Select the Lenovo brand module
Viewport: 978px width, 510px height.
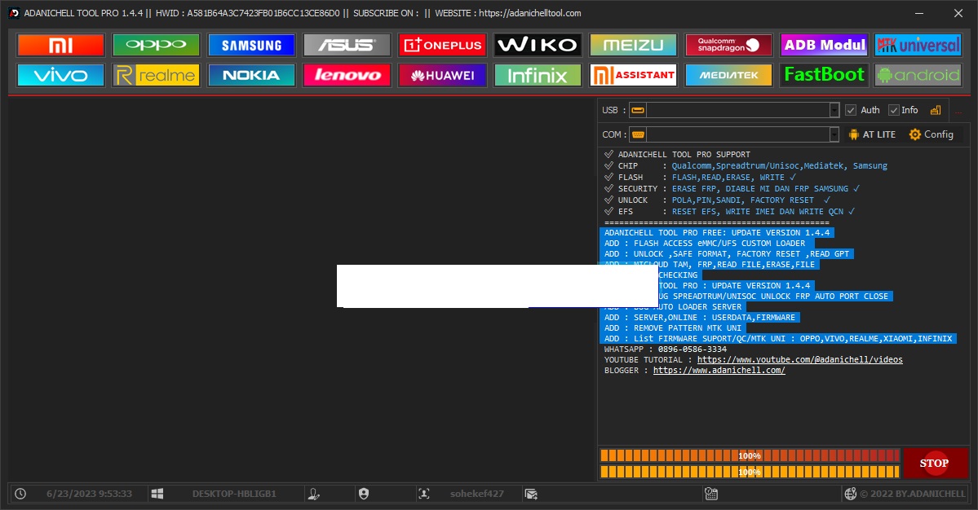point(347,75)
